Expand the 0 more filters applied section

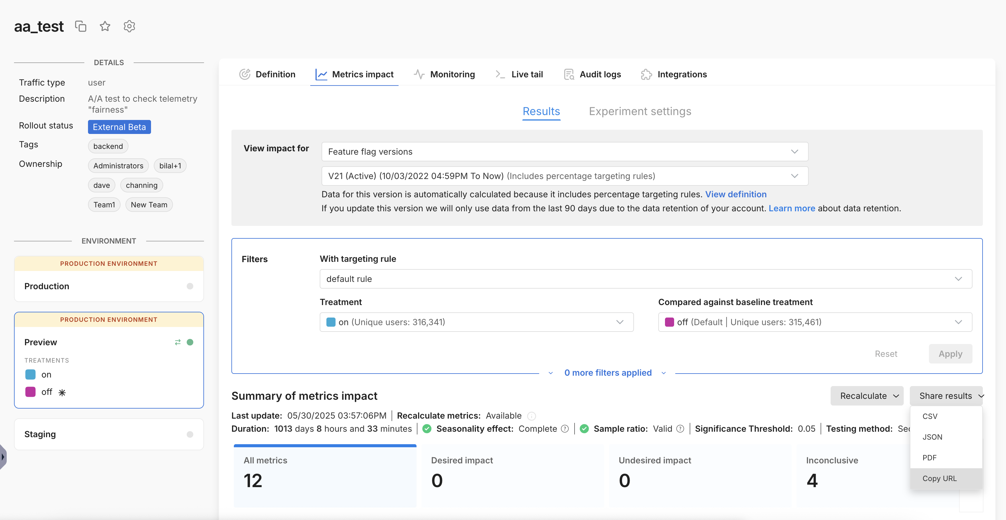[x=608, y=372]
